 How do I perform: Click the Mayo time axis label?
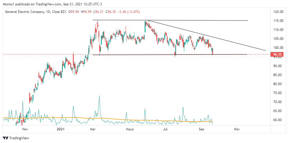tap(130, 130)
